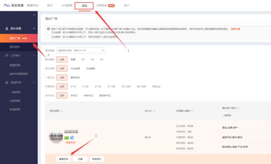The image size is (271, 164).
Task: Select 全部 in the row containing 行业金牌
Action: pos(62,68)
